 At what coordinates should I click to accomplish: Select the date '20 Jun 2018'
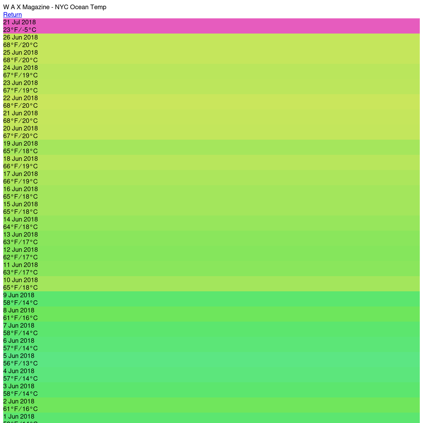point(20,128)
